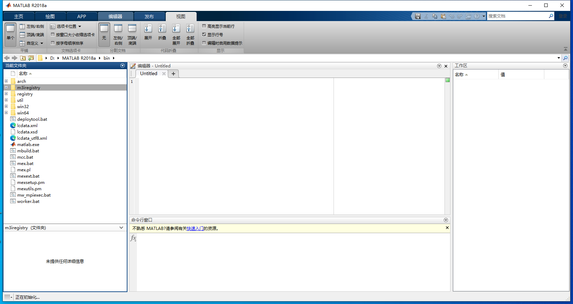Switch to the 绘图 ribbon tab
573x304 pixels.
coord(50,16)
